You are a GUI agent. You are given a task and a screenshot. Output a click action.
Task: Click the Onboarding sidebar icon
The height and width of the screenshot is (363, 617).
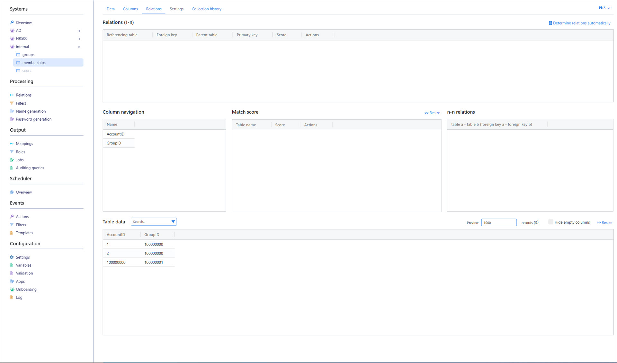point(12,290)
